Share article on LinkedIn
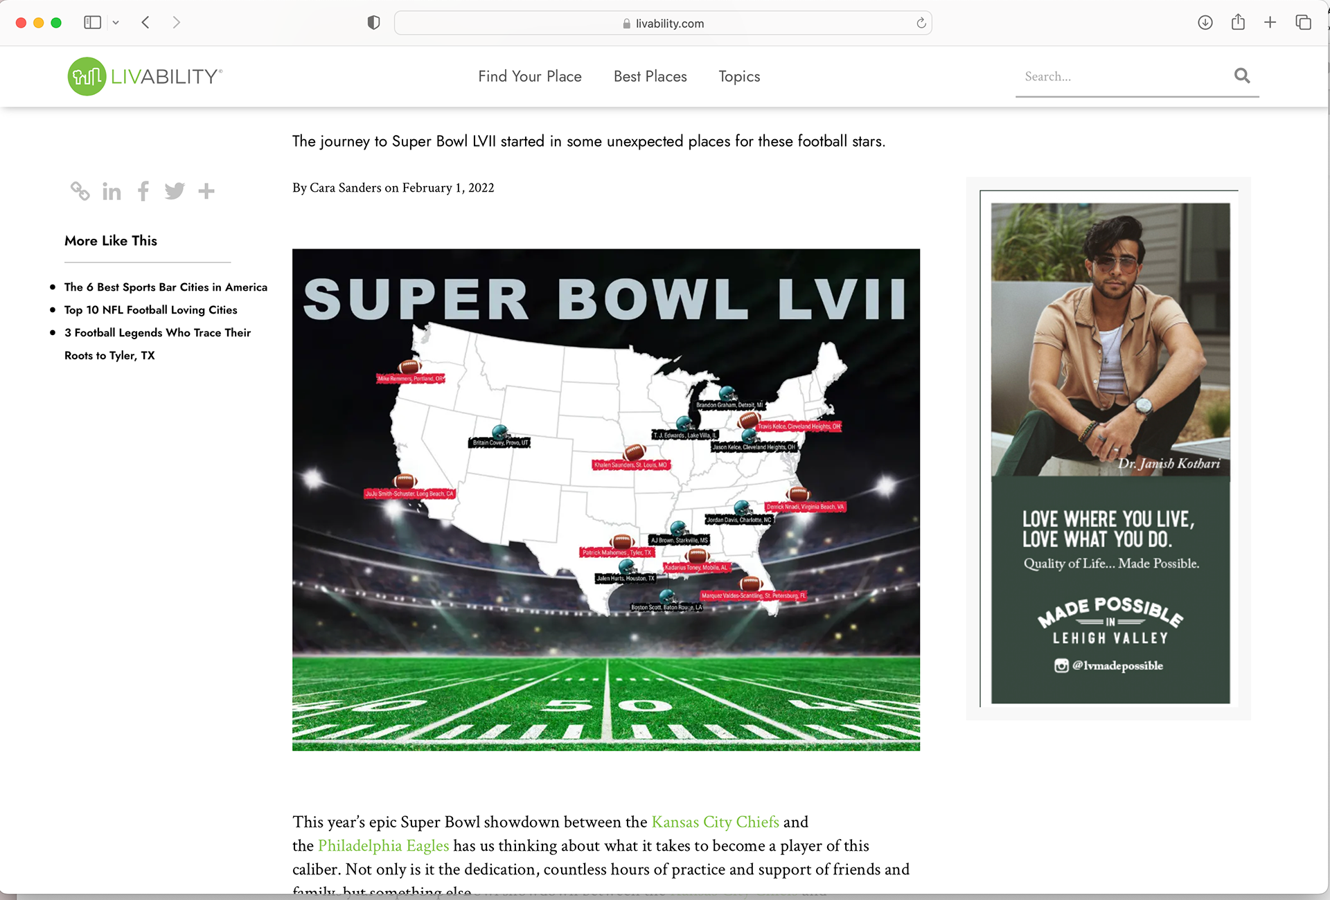 point(112,191)
